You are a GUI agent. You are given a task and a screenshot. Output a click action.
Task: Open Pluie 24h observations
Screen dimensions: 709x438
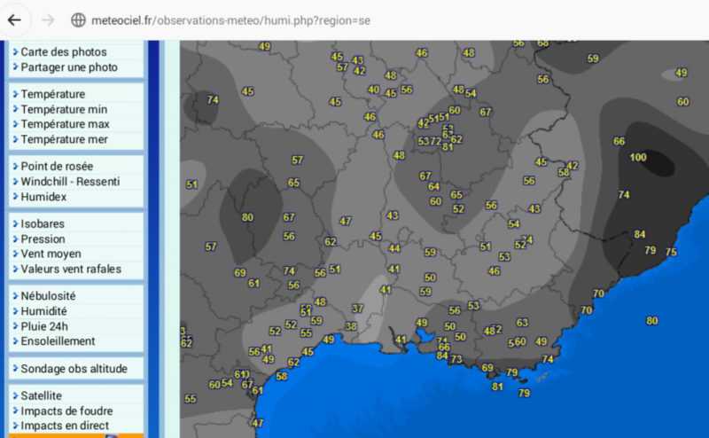click(44, 325)
